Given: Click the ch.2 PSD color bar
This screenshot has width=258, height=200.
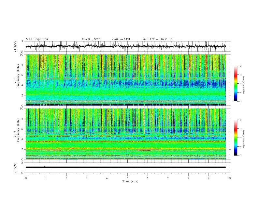Looking at the screenshot, I should click(x=236, y=138).
